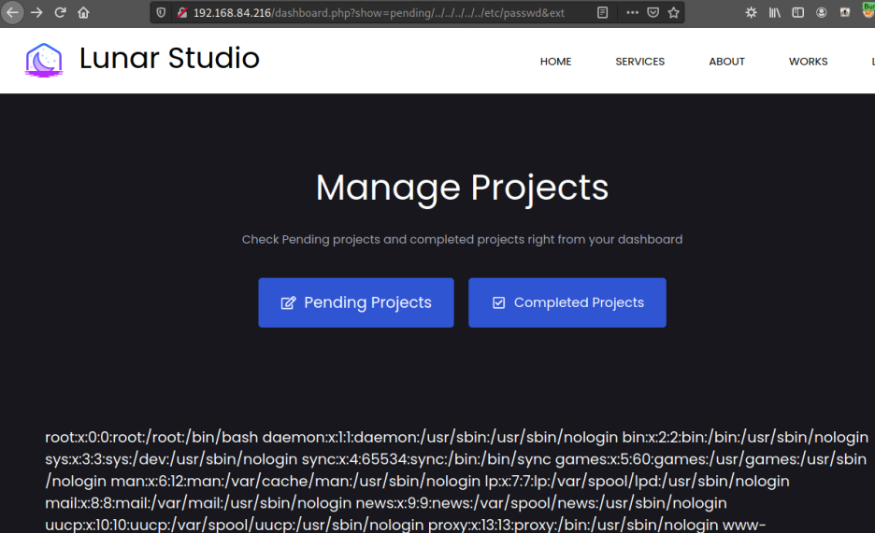Show the insecure connection lock icon info
This screenshot has height=533, width=875.
[181, 12]
